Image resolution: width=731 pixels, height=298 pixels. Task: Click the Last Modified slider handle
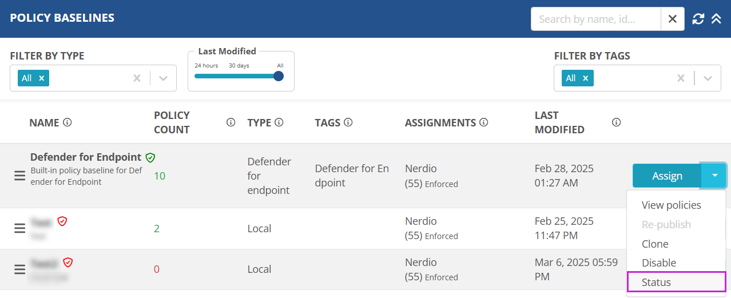coord(279,76)
